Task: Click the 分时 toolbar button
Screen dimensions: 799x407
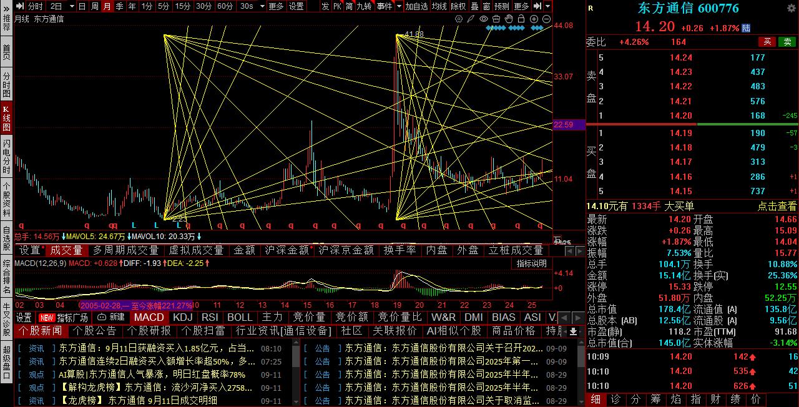Action: (x=35, y=6)
